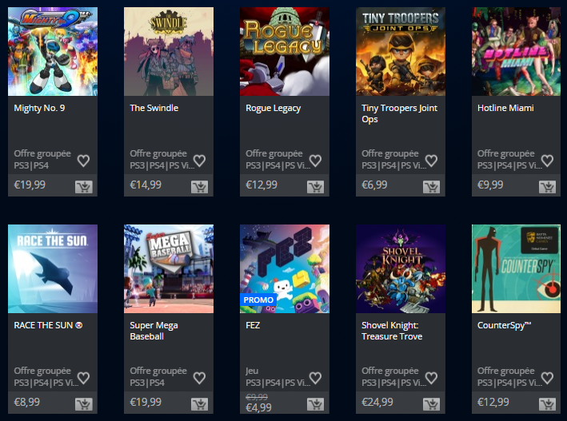This screenshot has width=567, height=421.
Task: Add Hotline Miami to cart
Action: (x=548, y=187)
